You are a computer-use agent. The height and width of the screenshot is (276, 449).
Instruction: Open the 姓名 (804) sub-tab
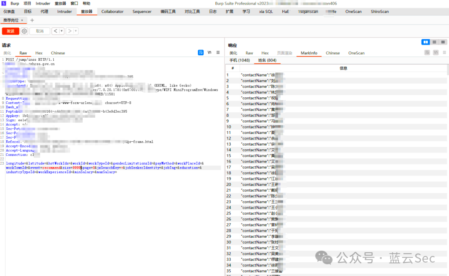(x=267, y=60)
